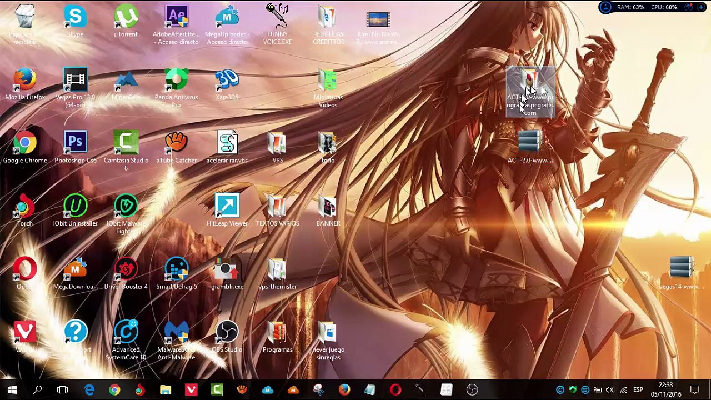Viewport: 711px width, 400px height.
Task: Select the Panda Antivirus Pro icon
Action: tap(176, 88)
